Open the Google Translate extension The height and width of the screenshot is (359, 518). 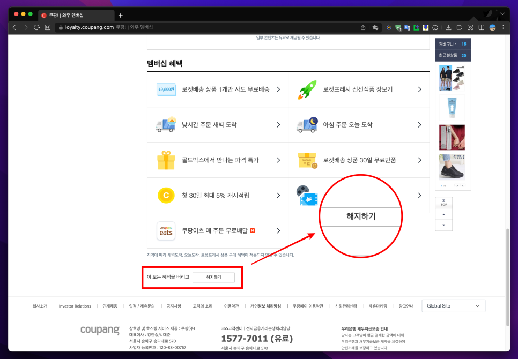pyautogui.click(x=408, y=28)
